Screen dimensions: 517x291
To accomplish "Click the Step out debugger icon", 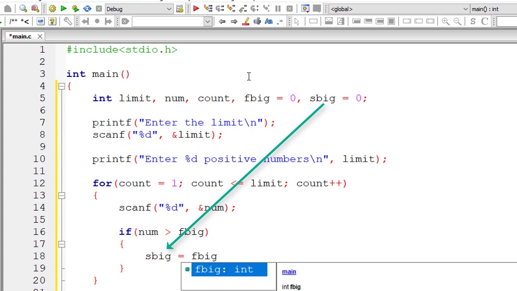I will click(243, 8).
